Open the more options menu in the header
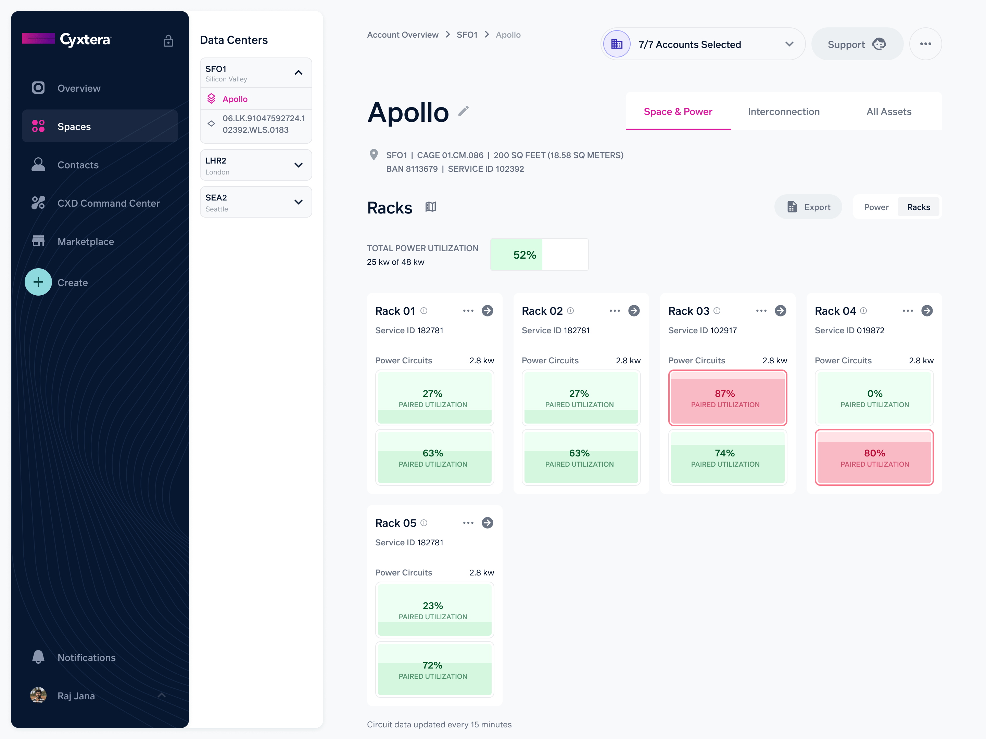 coord(925,44)
